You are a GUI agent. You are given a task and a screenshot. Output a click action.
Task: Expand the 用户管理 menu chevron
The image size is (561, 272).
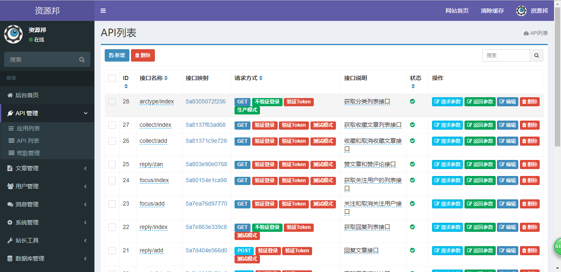pyautogui.click(x=85, y=186)
